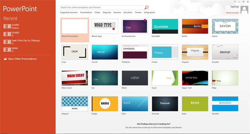The height and width of the screenshot is (134, 250).
Task: Select the Infographics suggested search
Action: (x=150, y=12)
